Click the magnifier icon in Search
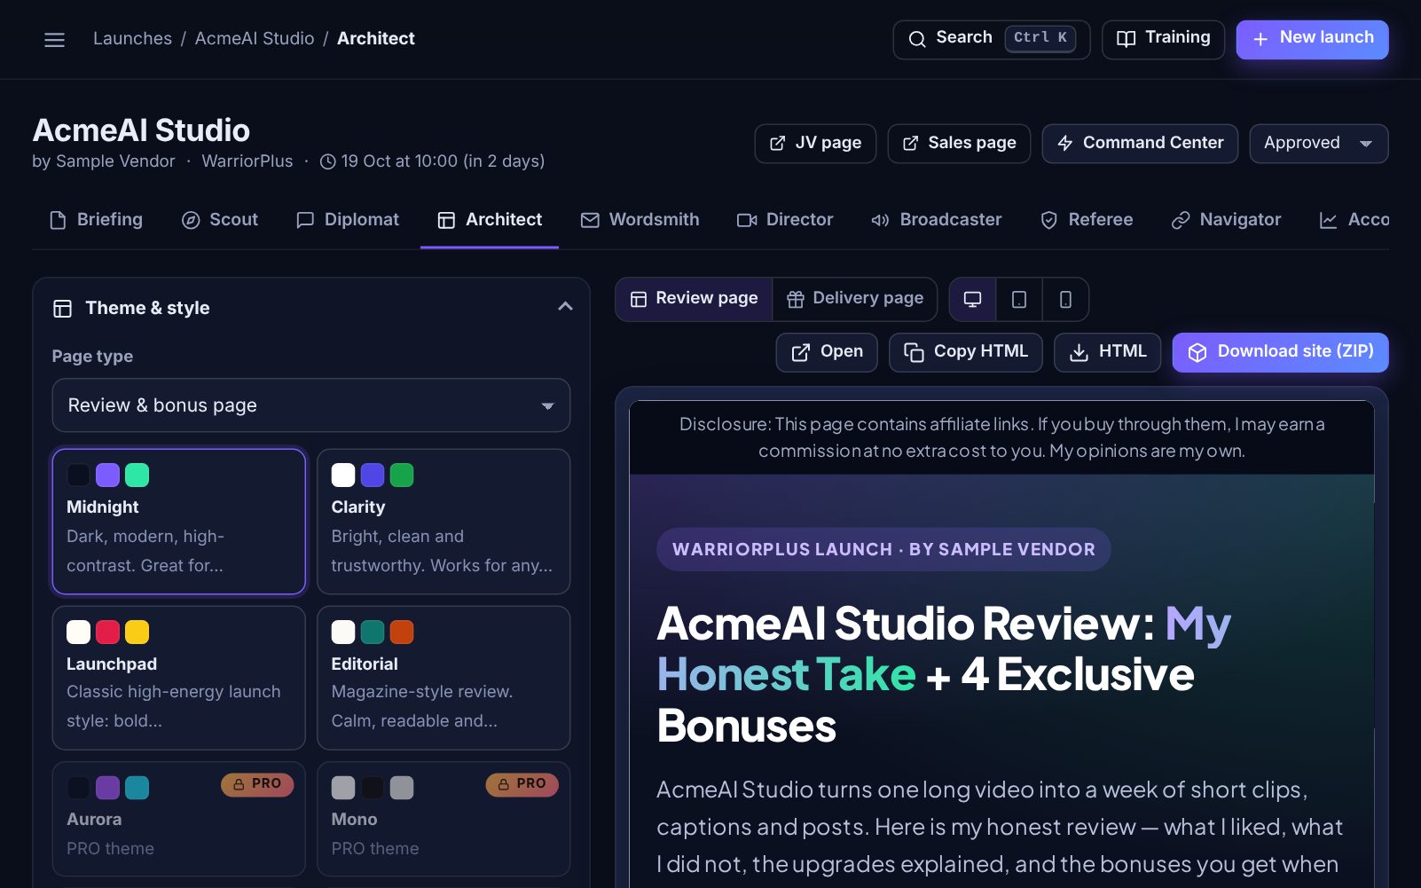This screenshot has width=1421, height=888. pos(917,39)
